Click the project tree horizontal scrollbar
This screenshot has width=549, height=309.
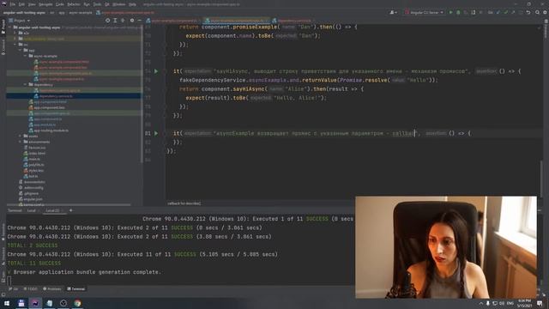click(x=69, y=204)
